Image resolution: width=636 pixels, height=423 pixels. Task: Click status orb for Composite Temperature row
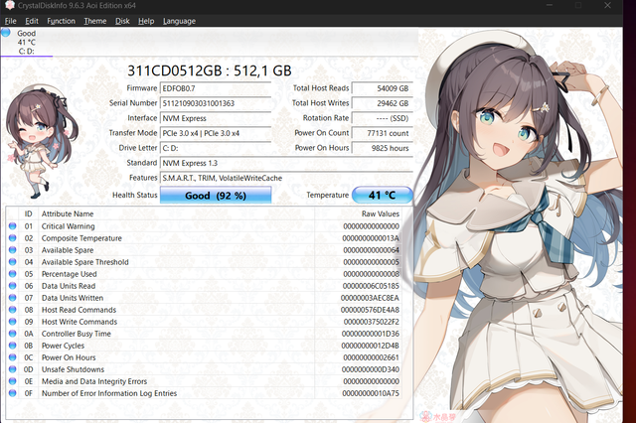[x=13, y=238]
